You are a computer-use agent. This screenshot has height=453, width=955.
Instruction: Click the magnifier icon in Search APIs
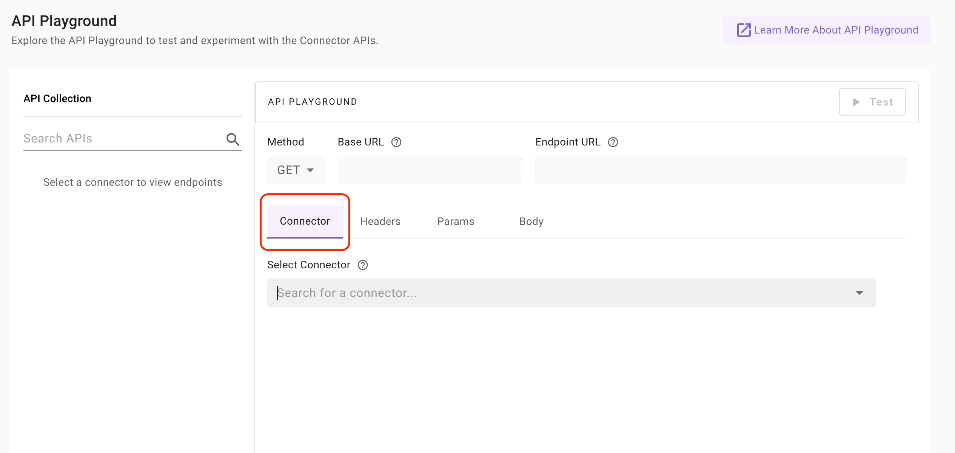pos(233,139)
